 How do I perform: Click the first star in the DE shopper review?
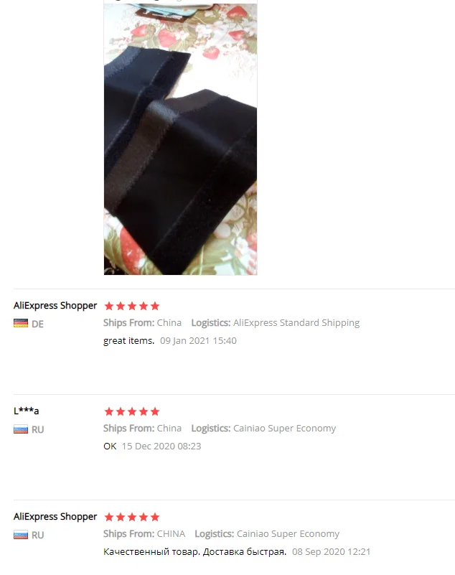click(x=109, y=306)
